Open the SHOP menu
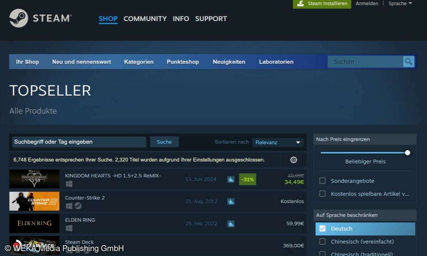Screen dimensions: 427x256 click(x=108, y=18)
